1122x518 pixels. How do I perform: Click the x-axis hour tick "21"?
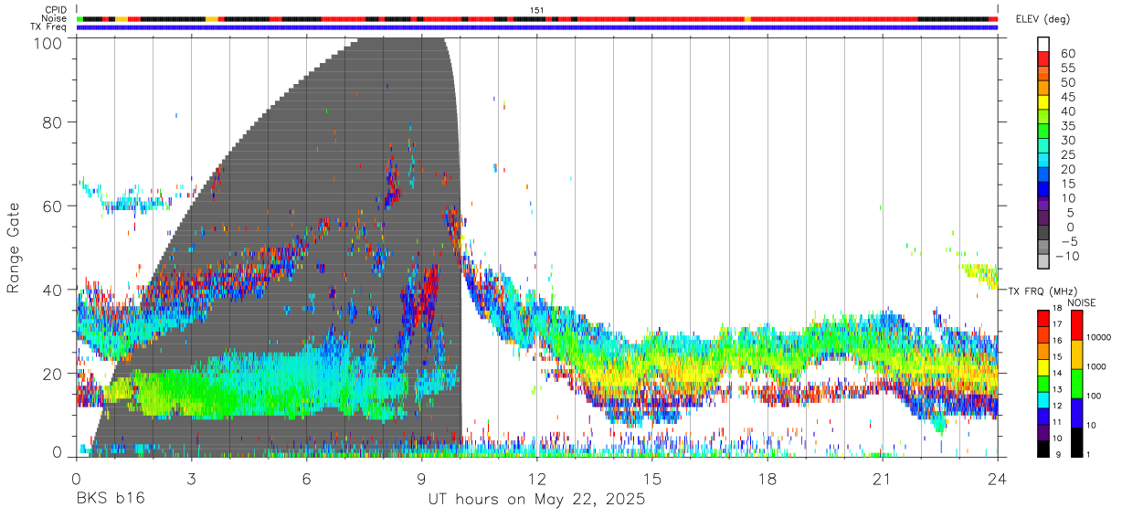click(883, 479)
